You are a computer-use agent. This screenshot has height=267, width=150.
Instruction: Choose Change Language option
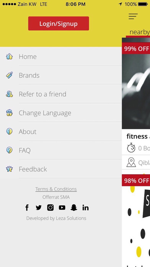point(61,113)
